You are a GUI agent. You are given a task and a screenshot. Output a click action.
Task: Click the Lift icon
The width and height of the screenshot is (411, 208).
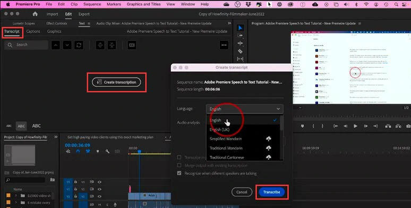(388, 126)
